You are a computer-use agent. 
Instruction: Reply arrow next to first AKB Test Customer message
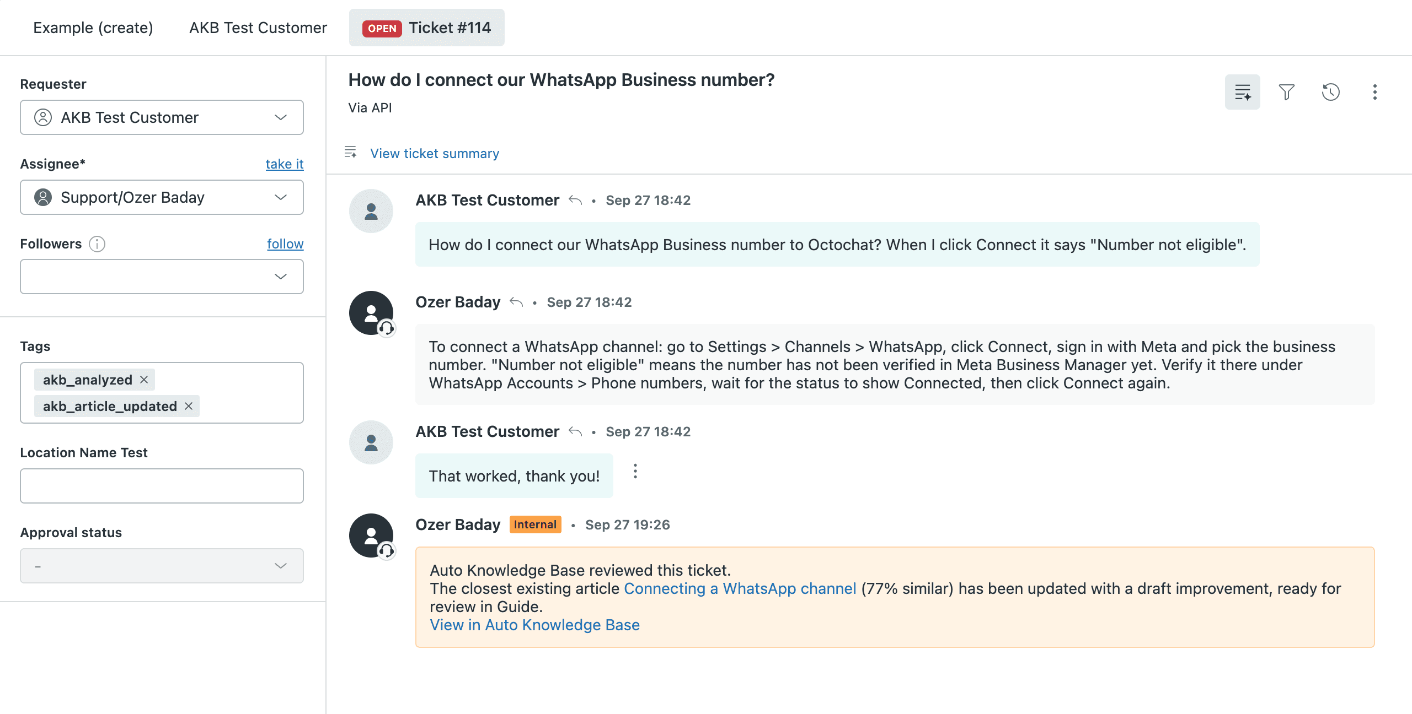(x=575, y=200)
